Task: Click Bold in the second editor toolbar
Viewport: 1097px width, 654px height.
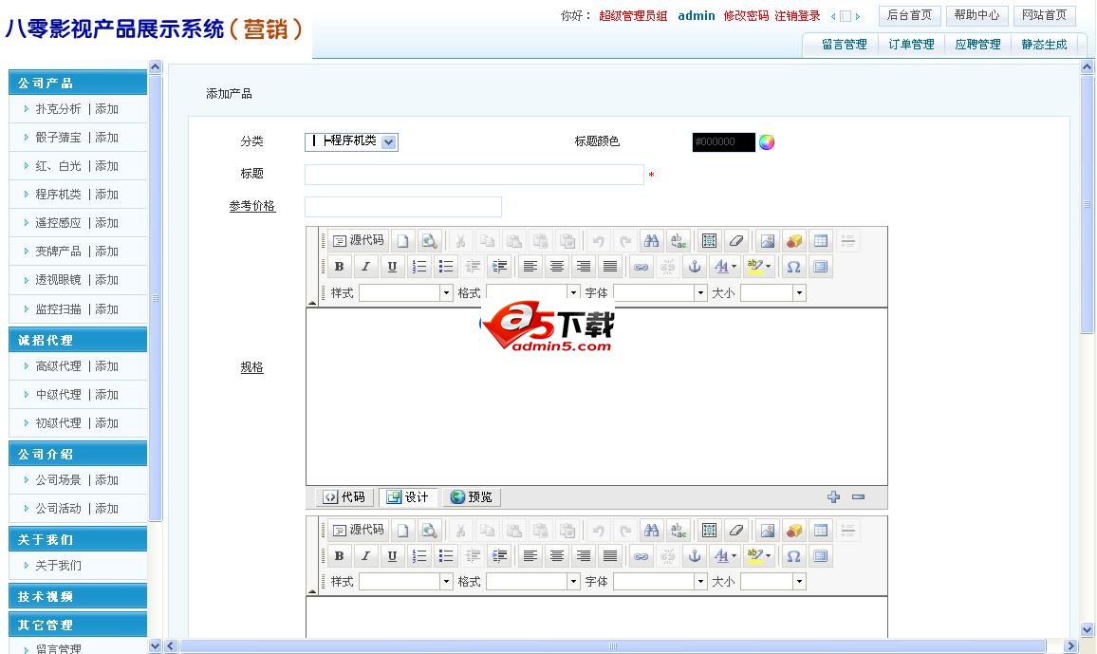Action: (340, 556)
